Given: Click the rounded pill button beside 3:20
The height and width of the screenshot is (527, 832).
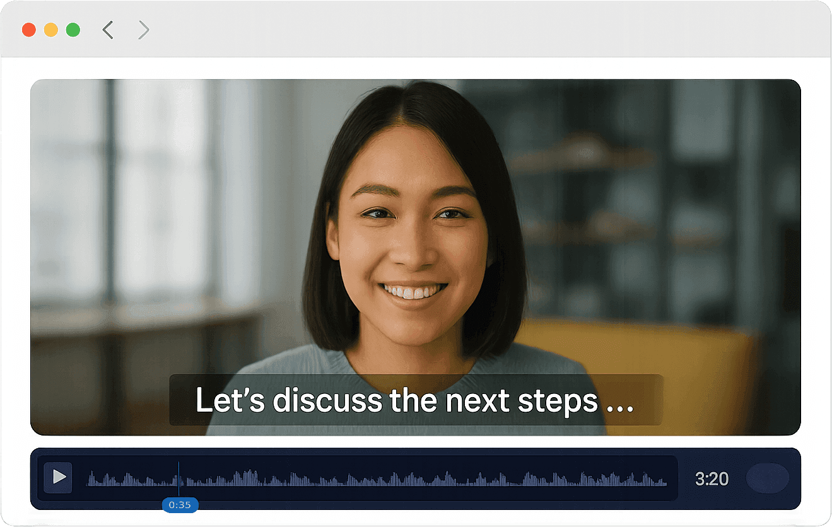Looking at the screenshot, I should [767, 478].
